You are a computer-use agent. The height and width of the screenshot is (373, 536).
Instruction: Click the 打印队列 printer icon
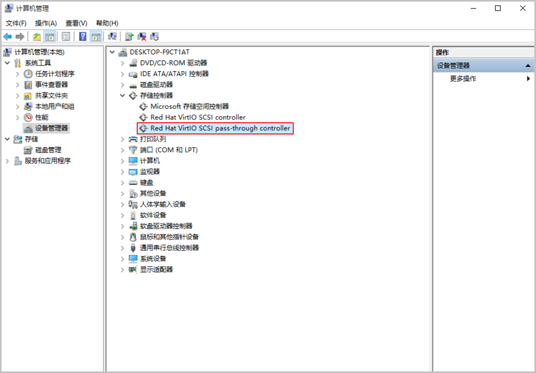(132, 139)
